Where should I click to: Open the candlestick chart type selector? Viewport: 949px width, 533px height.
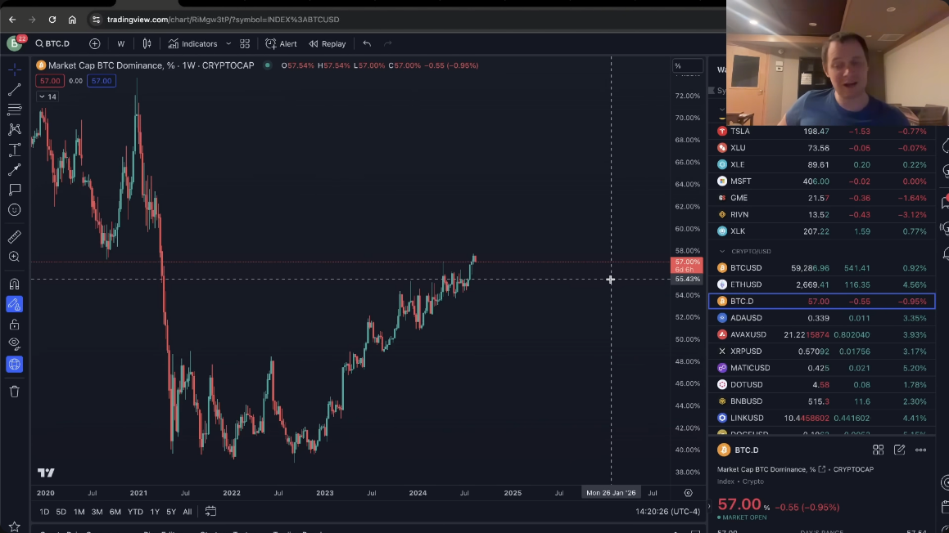(x=147, y=43)
